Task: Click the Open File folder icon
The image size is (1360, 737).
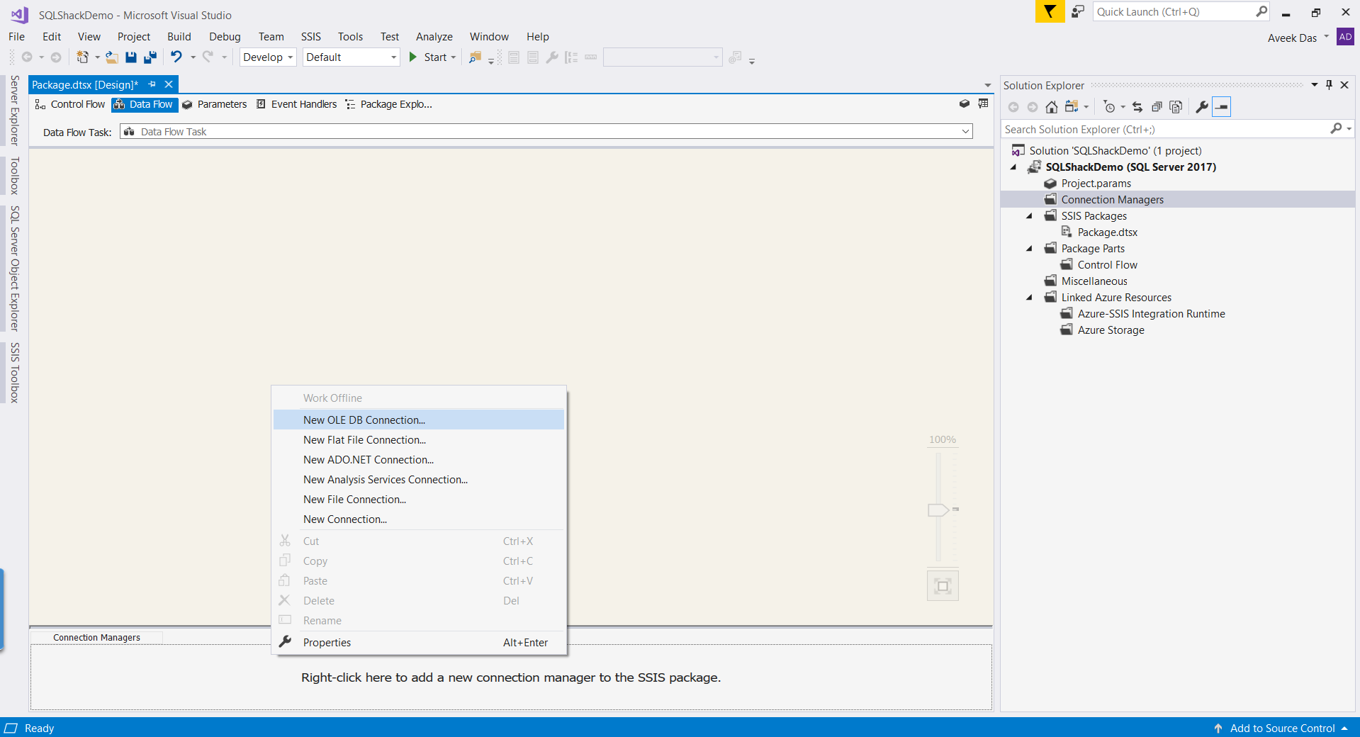Action: [x=112, y=57]
